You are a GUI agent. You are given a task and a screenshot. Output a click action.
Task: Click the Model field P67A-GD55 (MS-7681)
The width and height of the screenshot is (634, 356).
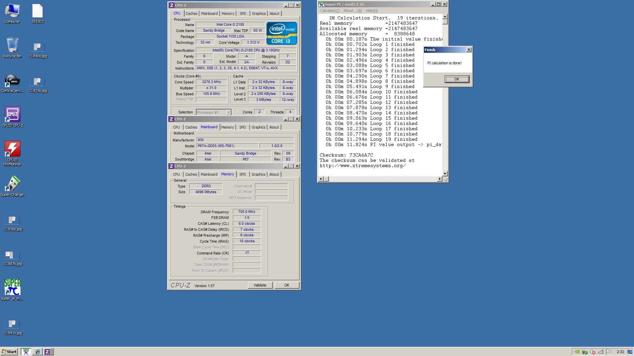228,146
